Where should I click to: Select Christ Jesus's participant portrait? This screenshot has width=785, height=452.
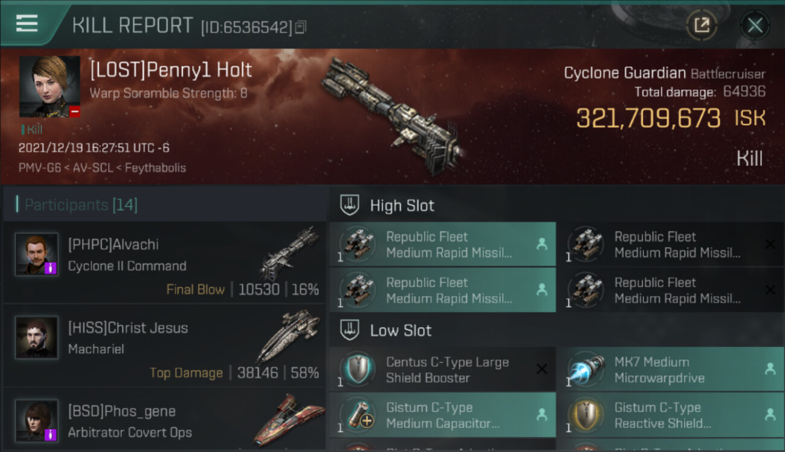pos(37,337)
